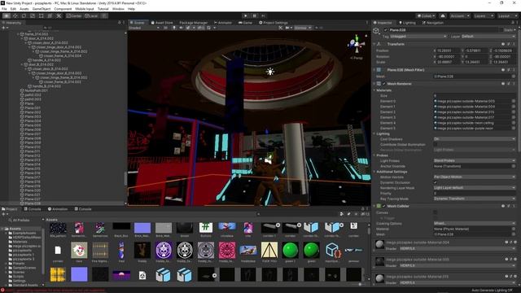Open the File menu
Viewport: 521px width, 293px height.
tap(4, 9)
